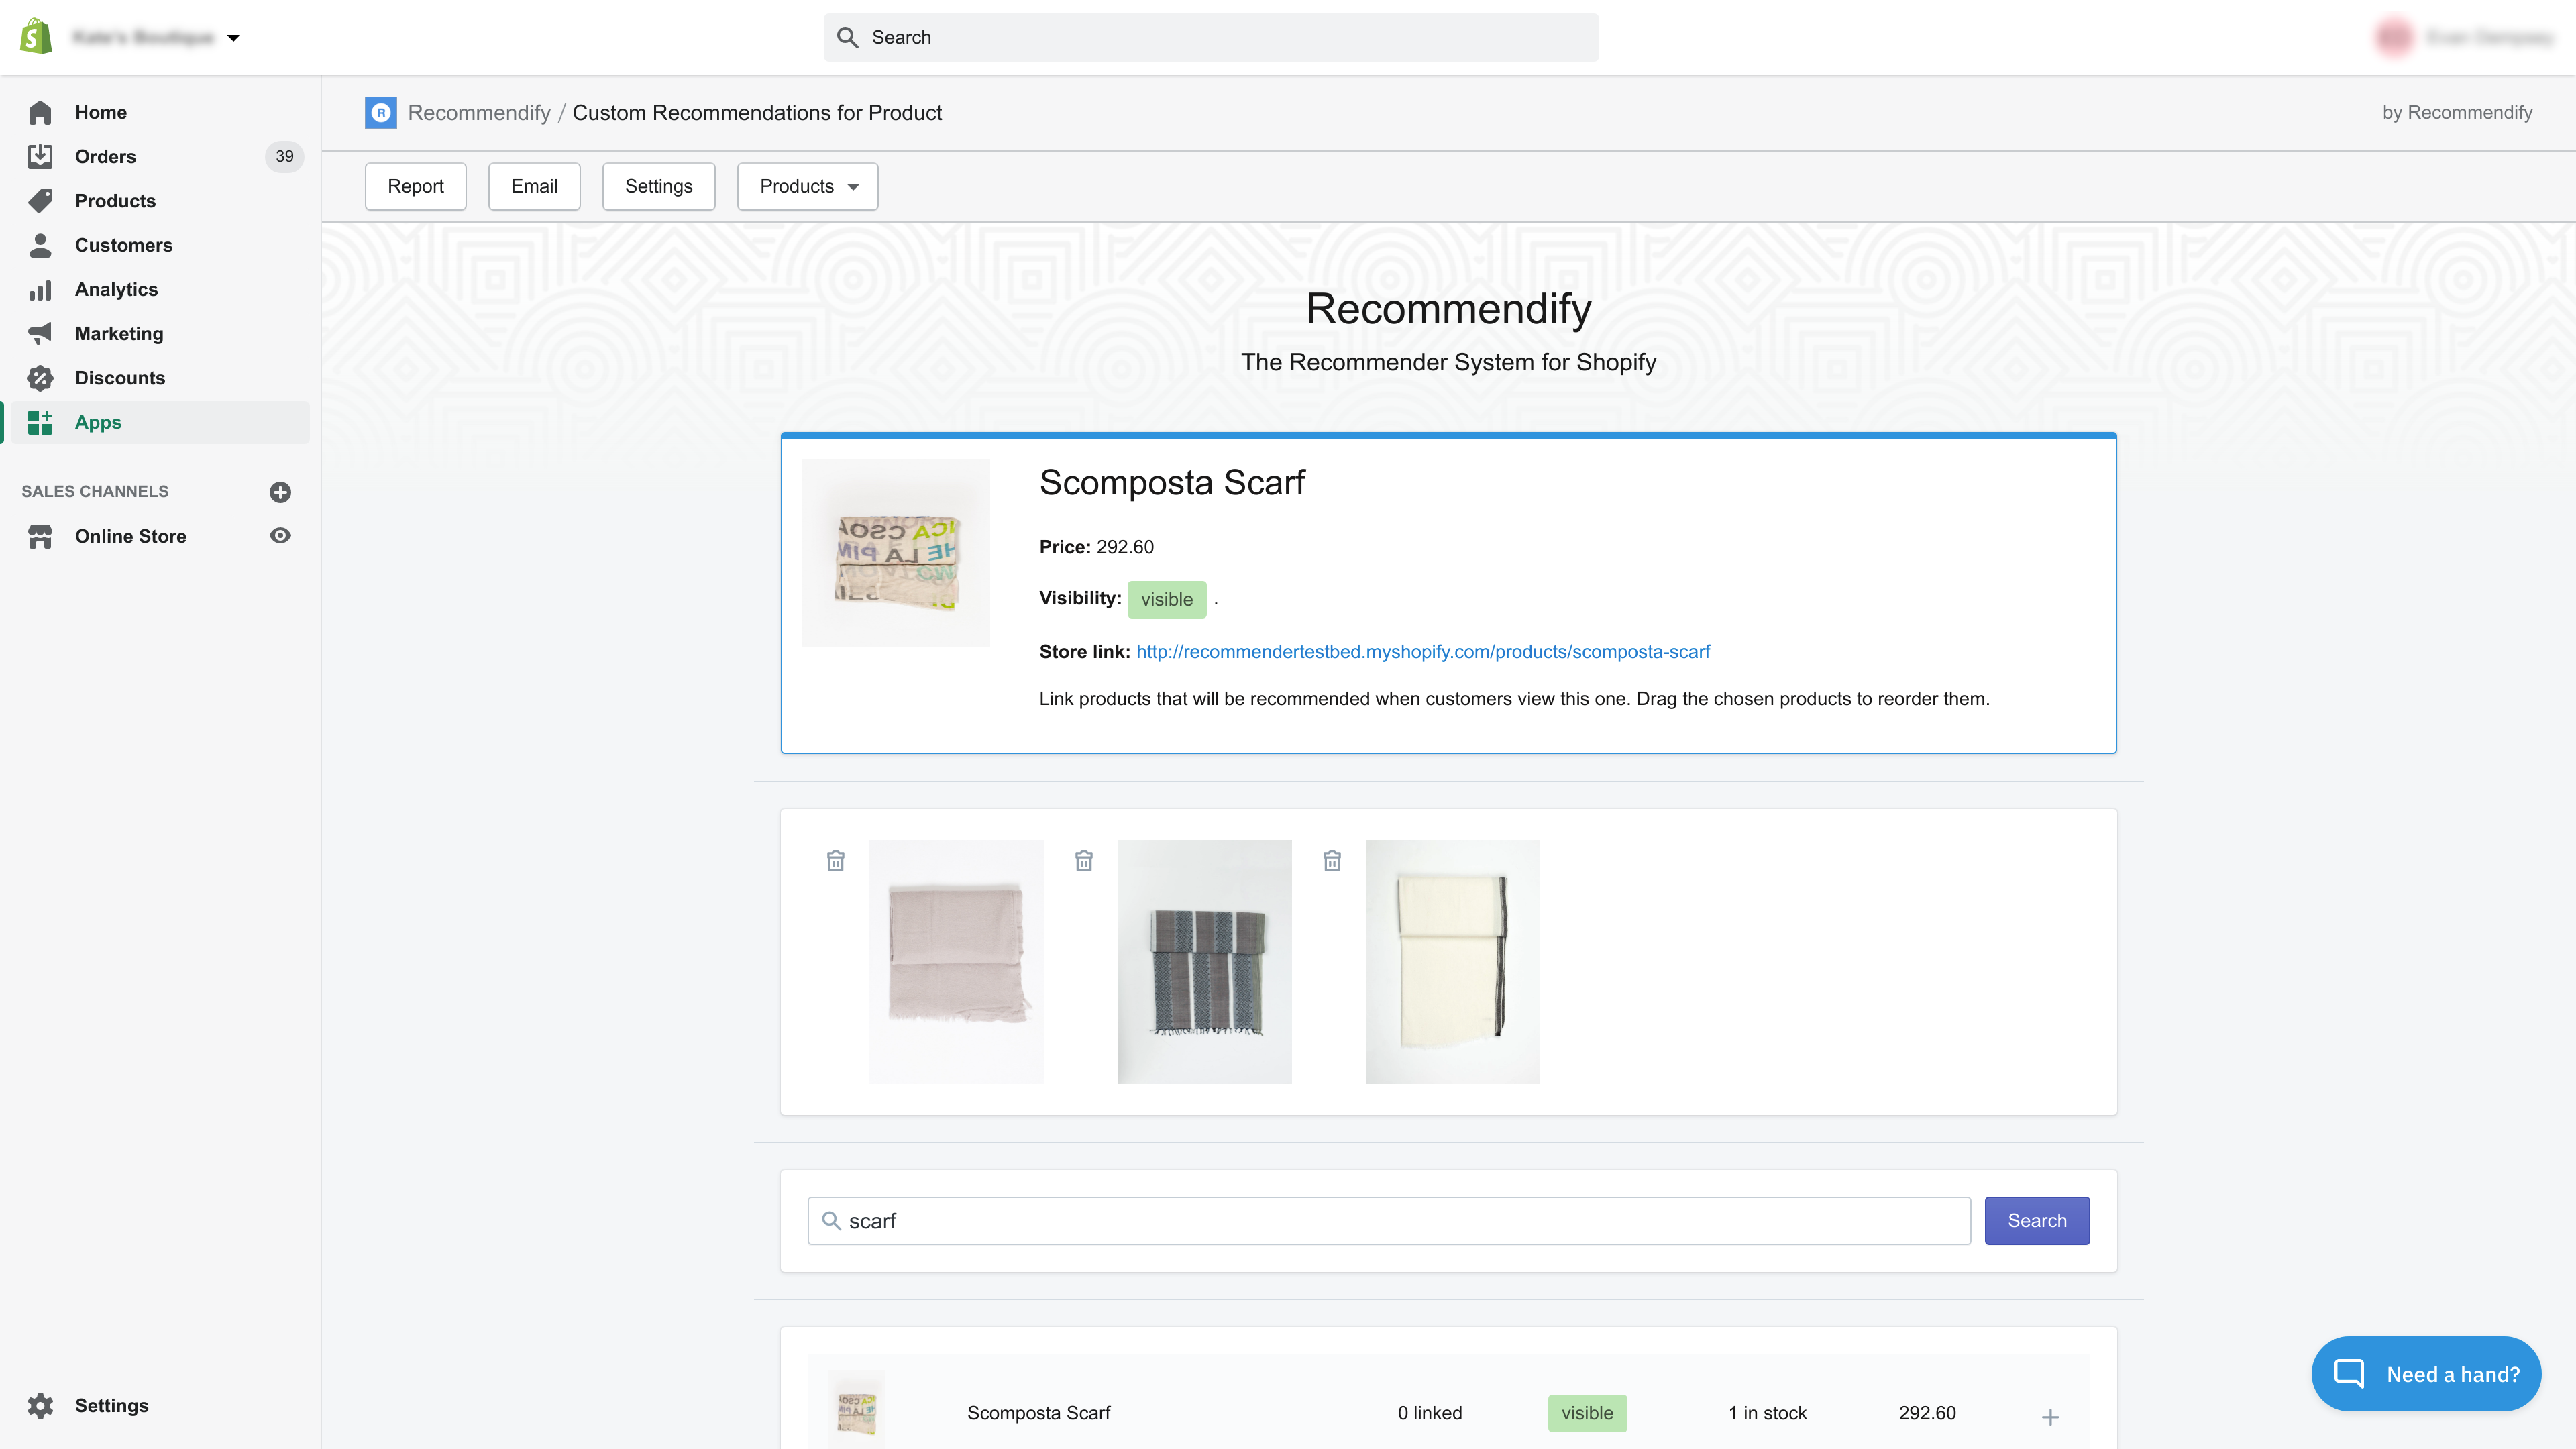View online store via eye icon
This screenshot has width=2576, height=1449.
[x=280, y=536]
